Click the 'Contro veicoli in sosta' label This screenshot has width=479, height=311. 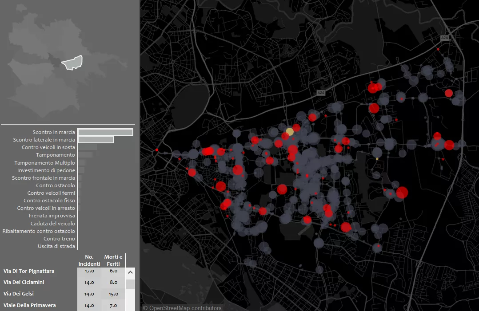click(x=48, y=147)
